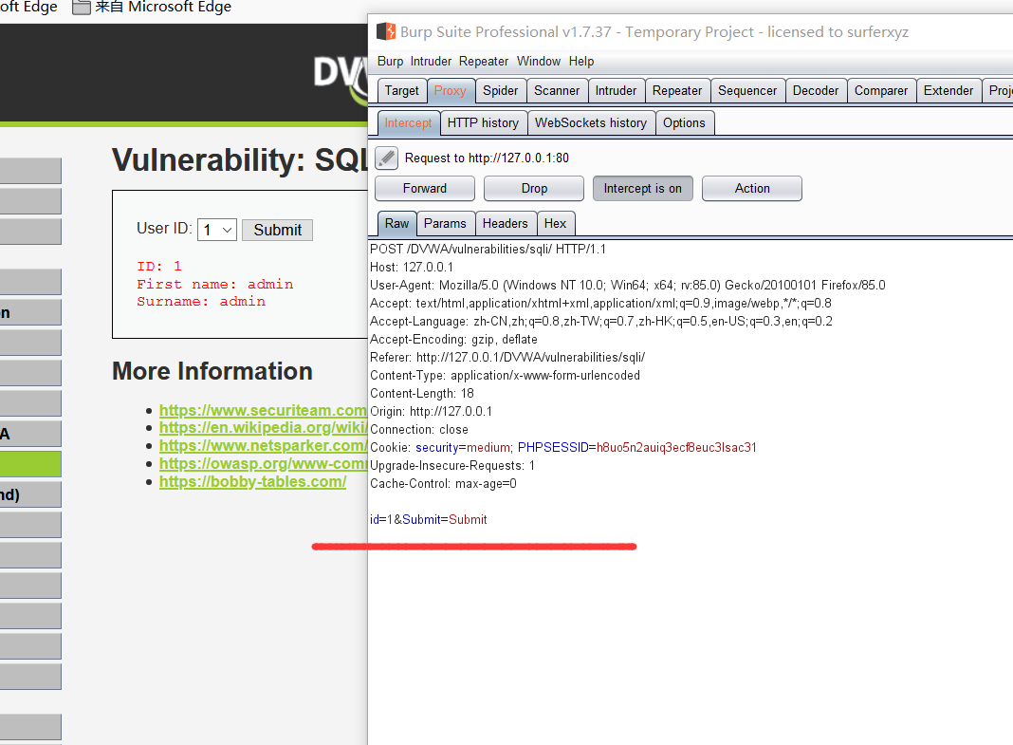The width and height of the screenshot is (1013, 745).
Task: Open the HTTP history tab
Action: point(484,122)
